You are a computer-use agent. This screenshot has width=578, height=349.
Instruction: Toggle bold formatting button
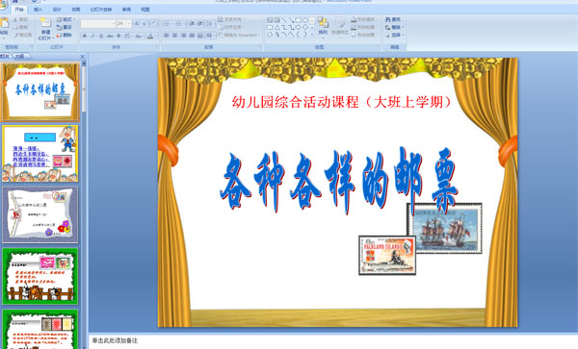(85, 36)
